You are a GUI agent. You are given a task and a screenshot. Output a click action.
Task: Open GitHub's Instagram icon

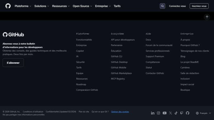158,113
